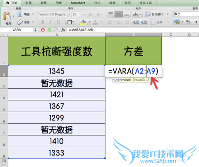This screenshot has width=199, height=167.
Task: Click cell containing 1421
Action: 57,94
